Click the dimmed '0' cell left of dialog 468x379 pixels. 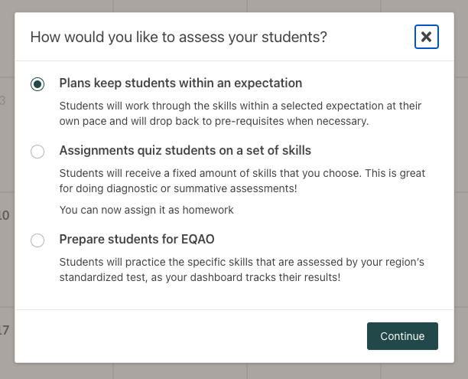click(x=5, y=216)
